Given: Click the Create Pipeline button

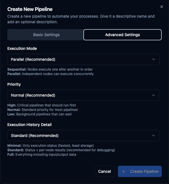Looking at the screenshot, I should click(x=140, y=171).
